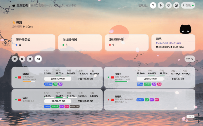203x126 pixels.
Task: Open the search button in header
Action: pos(153,5)
